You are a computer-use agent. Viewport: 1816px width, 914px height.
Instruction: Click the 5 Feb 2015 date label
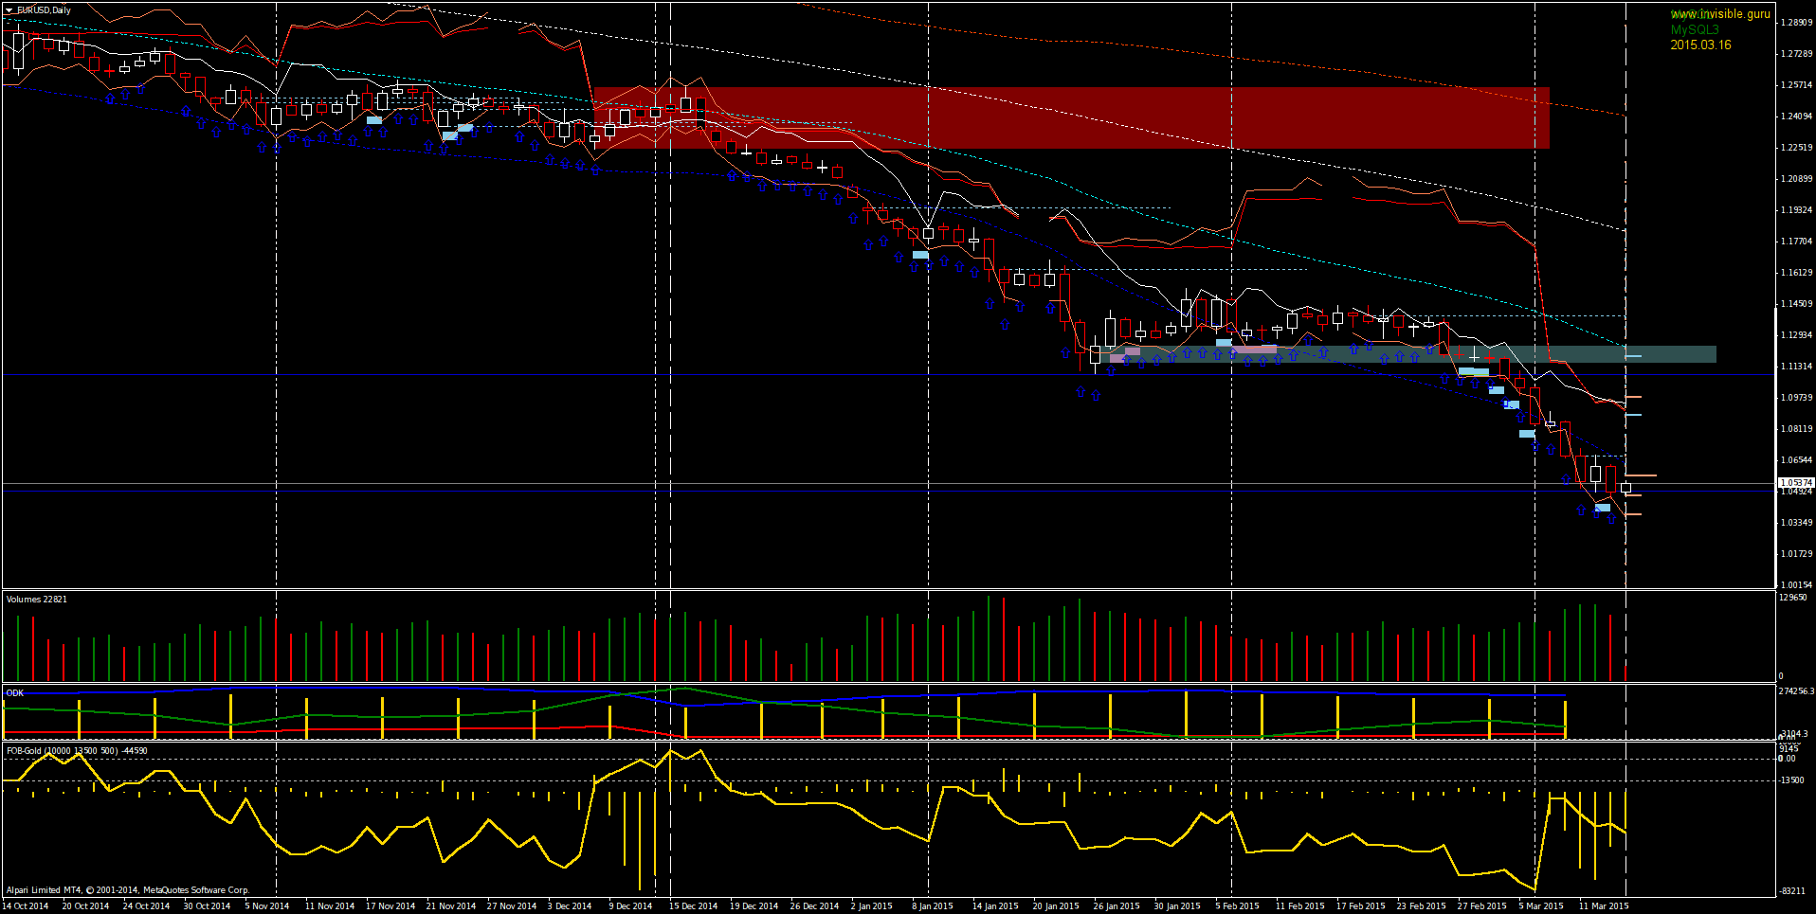1237,906
